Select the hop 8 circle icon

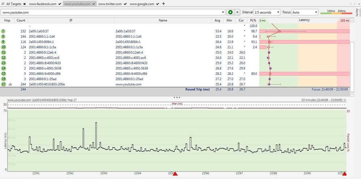[3, 37]
